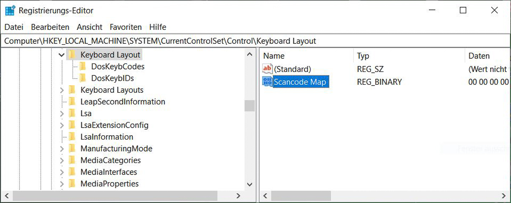Image resolution: width=511 pixels, height=203 pixels.
Task: Click the (Standard) string value icon
Action: (267, 69)
